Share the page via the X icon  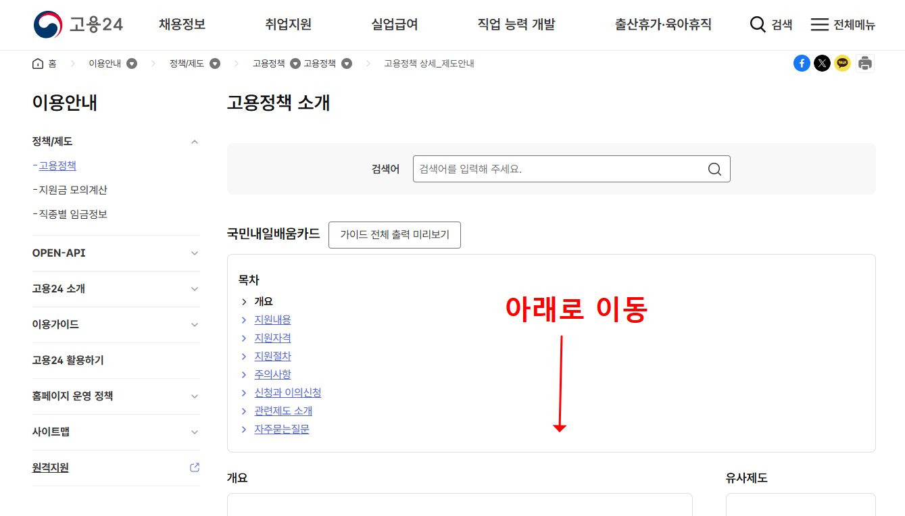point(822,63)
